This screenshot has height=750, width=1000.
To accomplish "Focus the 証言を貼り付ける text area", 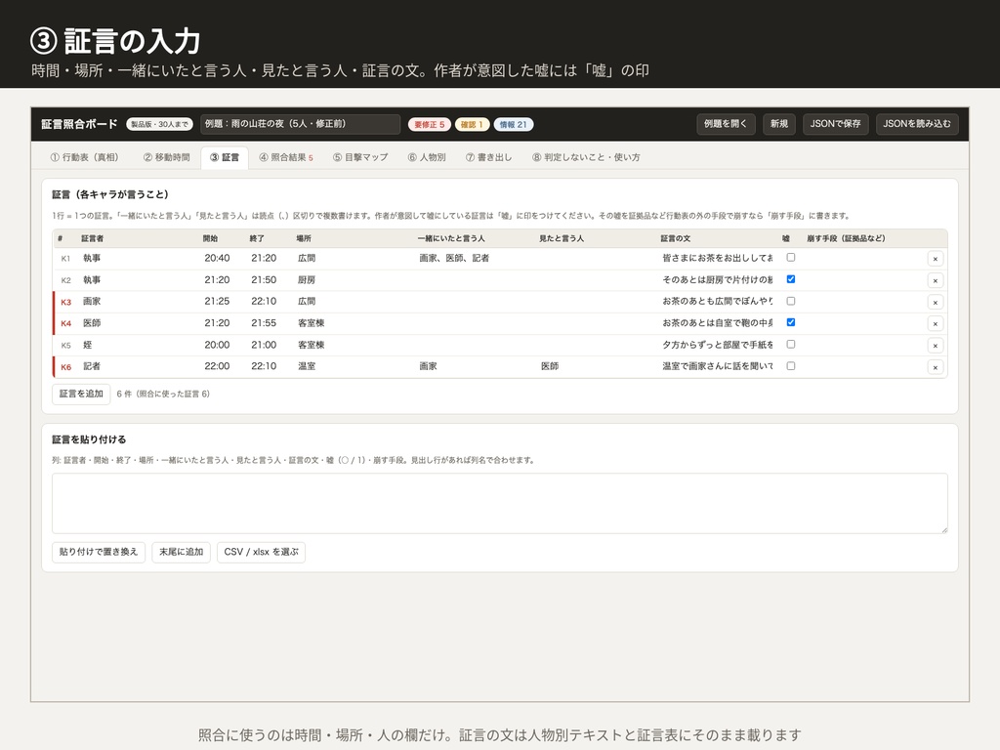I will (500, 503).
